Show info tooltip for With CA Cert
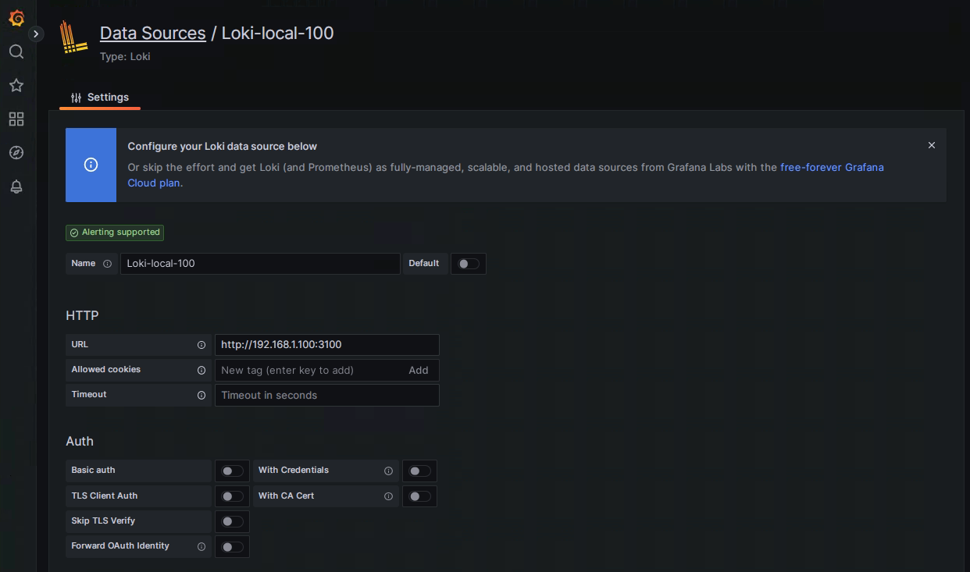The width and height of the screenshot is (970, 572). click(388, 496)
